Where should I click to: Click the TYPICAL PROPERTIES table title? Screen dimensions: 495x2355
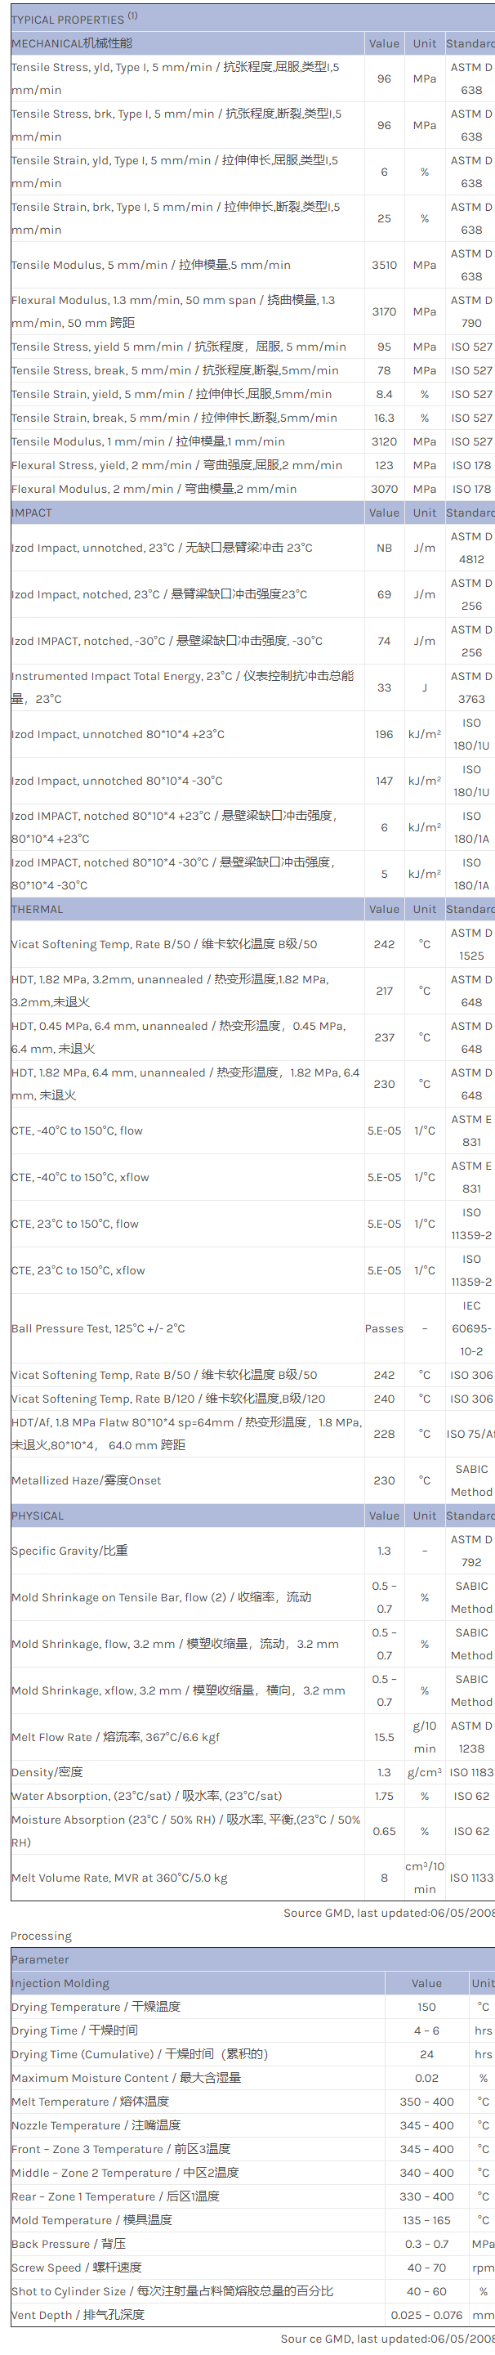[x=68, y=19]
